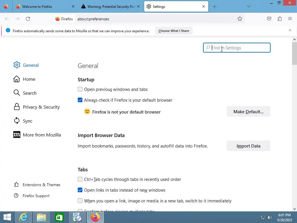Dismiss the data sharing notification bar
297x223 pixels.
290,30
